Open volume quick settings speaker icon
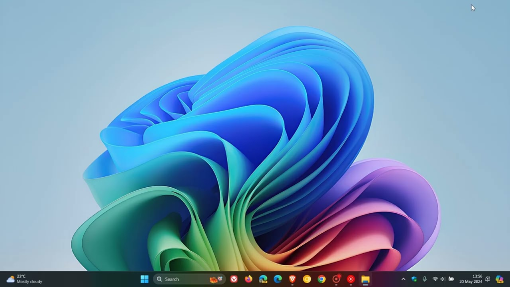 pos(443,279)
